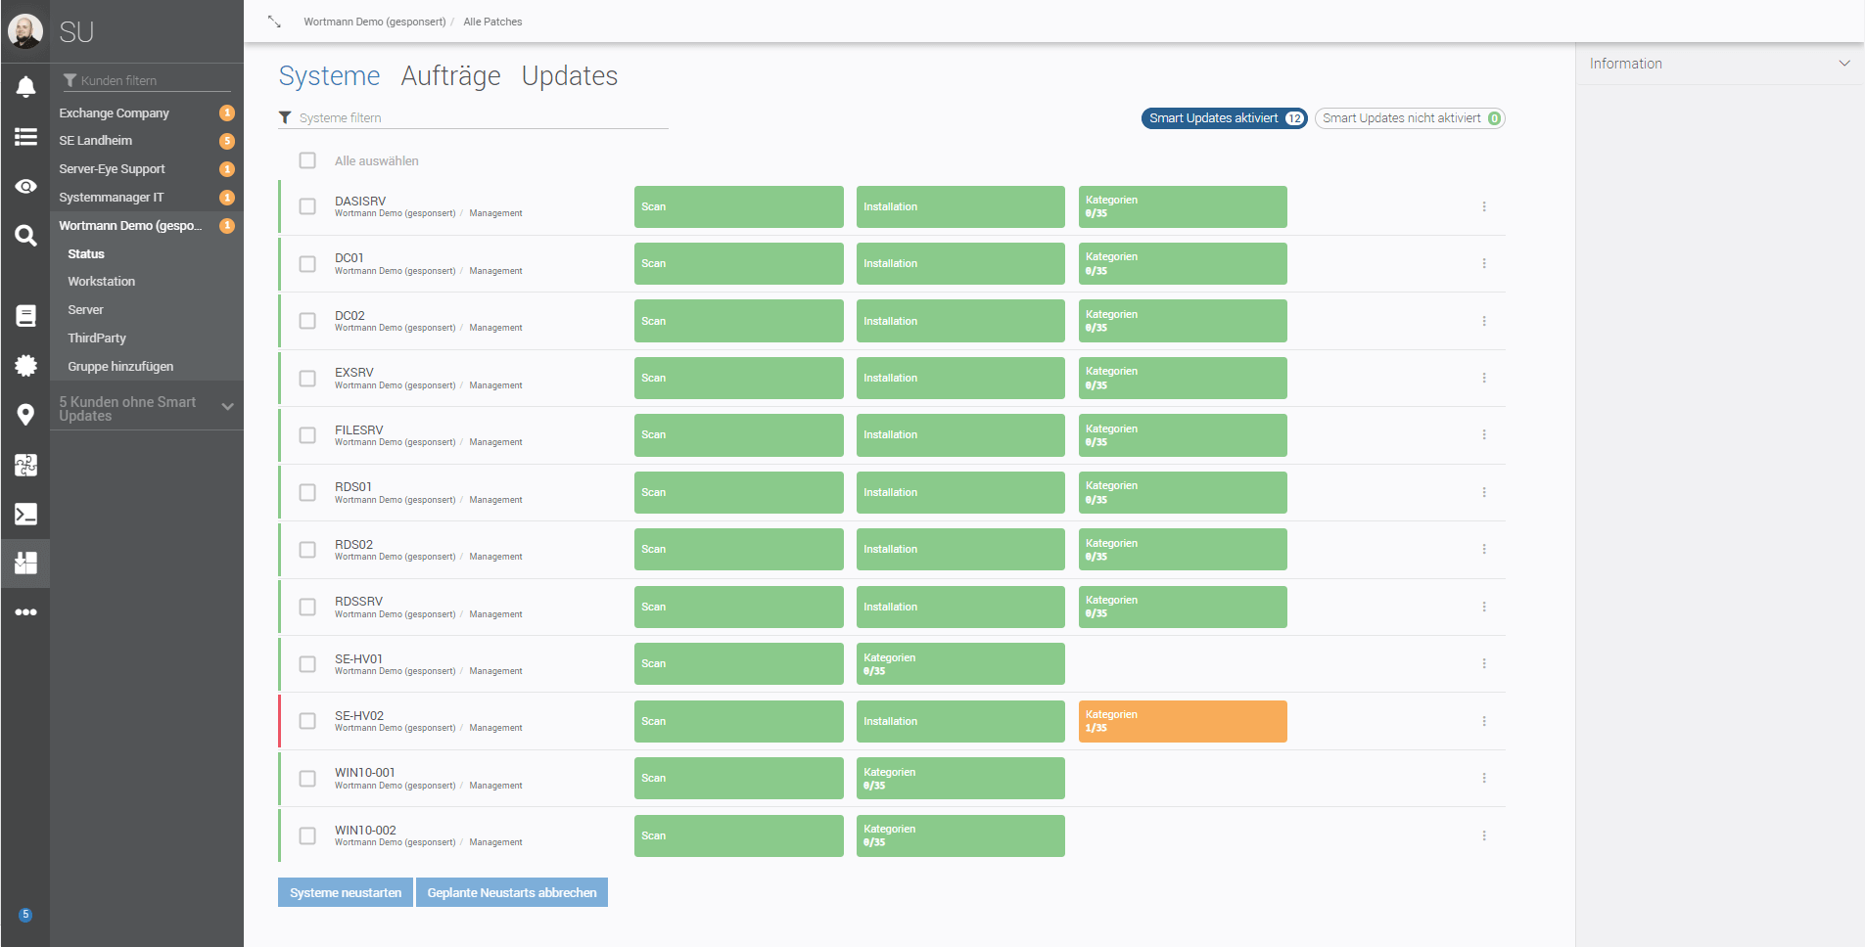This screenshot has width=1865, height=947.
Task: Open the eye monitoring icon
Action: point(25,186)
